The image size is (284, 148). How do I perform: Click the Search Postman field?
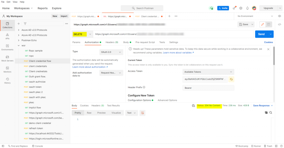point(142,8)
